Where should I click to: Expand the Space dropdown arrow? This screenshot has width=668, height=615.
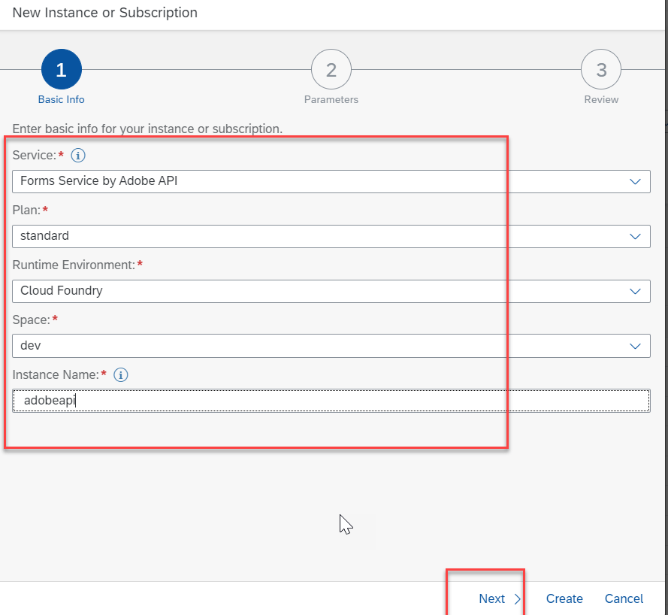pyautogui.click(x=635, y=346)
